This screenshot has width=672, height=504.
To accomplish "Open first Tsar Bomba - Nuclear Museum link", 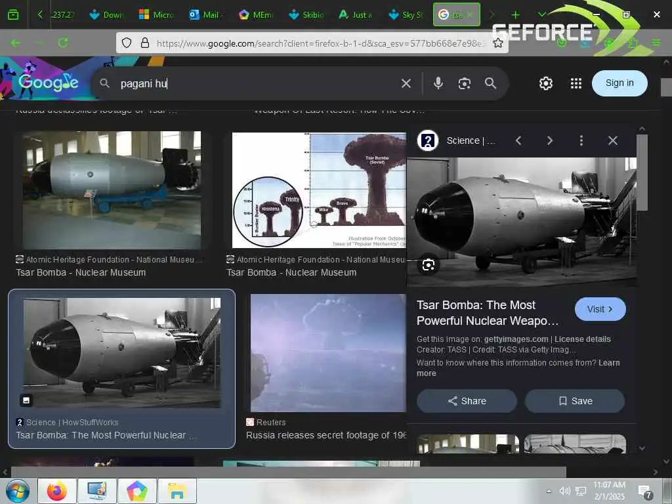I will pyautogui.click(x=81, y=272).
